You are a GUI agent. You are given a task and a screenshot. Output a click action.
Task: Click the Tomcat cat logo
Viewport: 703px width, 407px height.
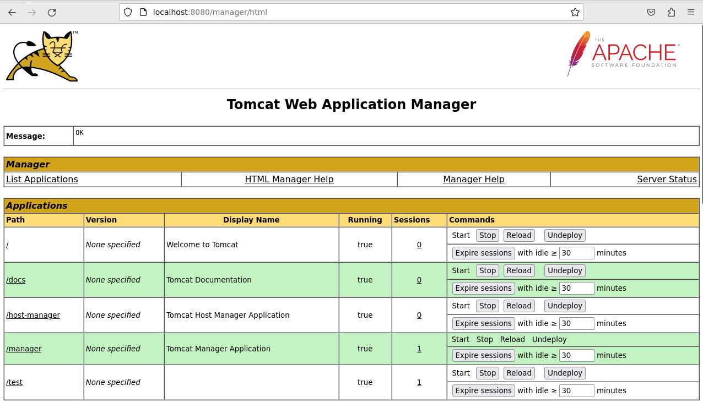[42, 56]
